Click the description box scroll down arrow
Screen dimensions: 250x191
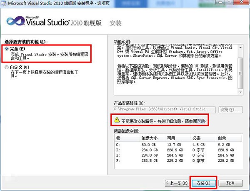(x=240, y=92)
